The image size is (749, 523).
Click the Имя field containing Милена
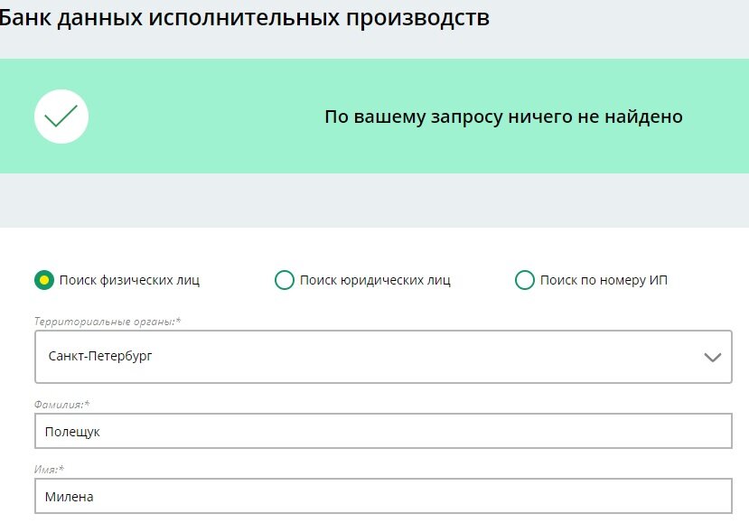(x=379, y=496)
